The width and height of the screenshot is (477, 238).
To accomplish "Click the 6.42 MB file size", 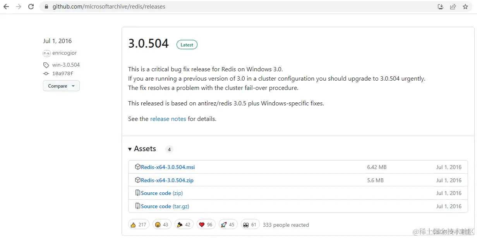I will coord(377,167).
